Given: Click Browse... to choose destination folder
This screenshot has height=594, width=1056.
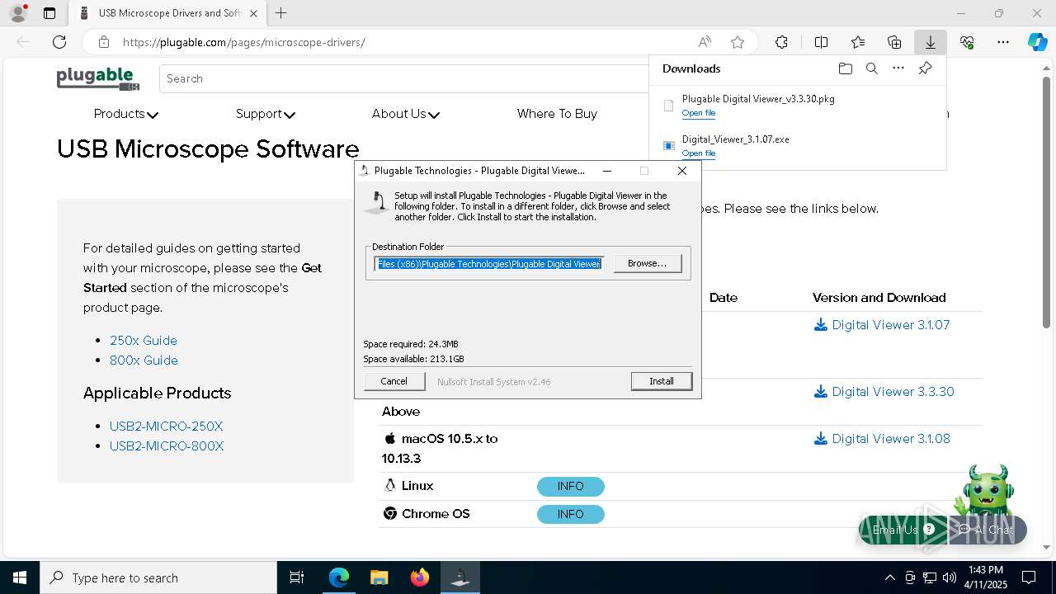Looking at the screenshot, I should pyautogui.click(x=647, y=263).
